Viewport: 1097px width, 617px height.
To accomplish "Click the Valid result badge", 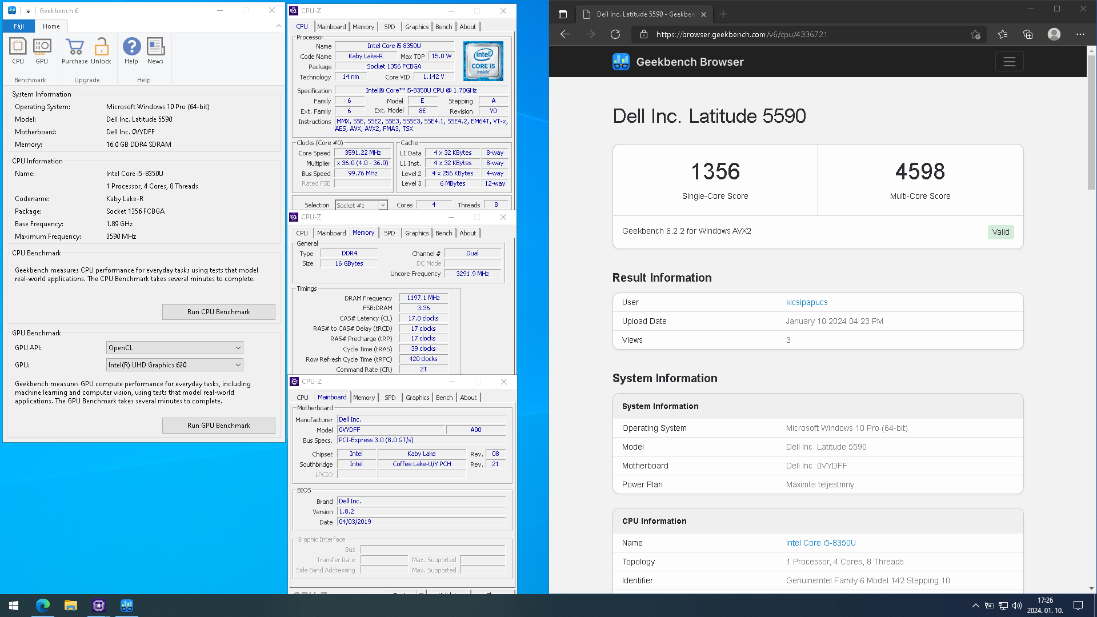I will [x=1000, y=232].
